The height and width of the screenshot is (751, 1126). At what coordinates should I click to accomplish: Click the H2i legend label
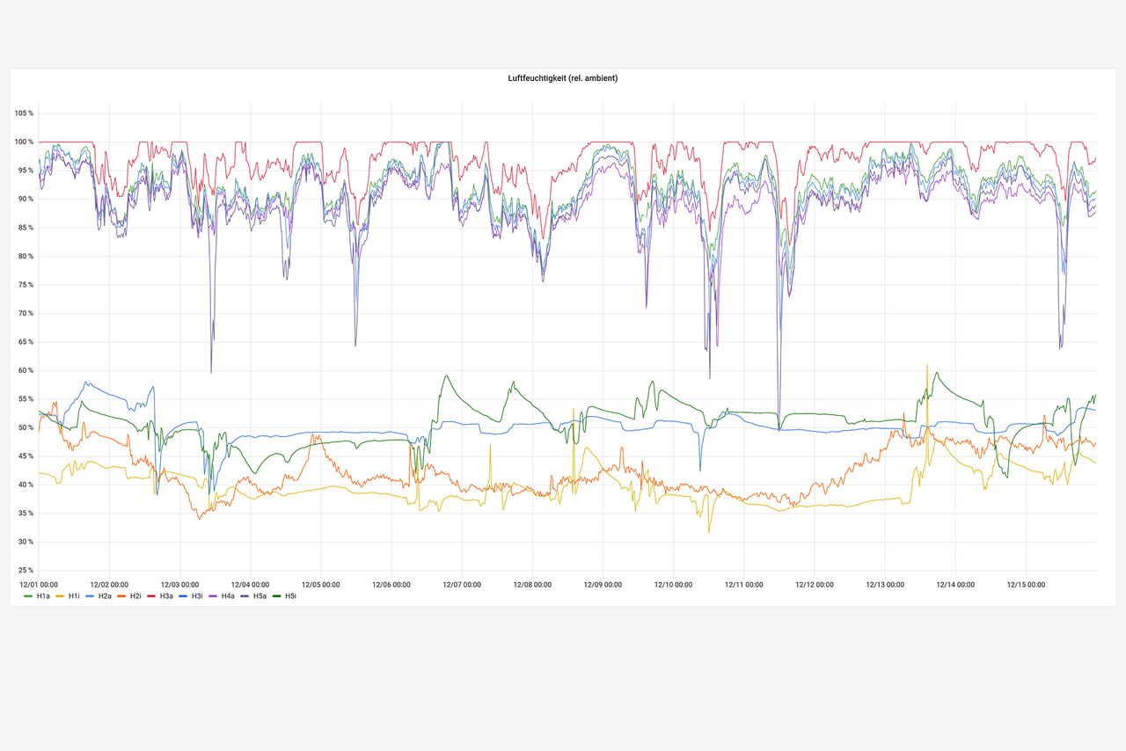coord(135,596)
